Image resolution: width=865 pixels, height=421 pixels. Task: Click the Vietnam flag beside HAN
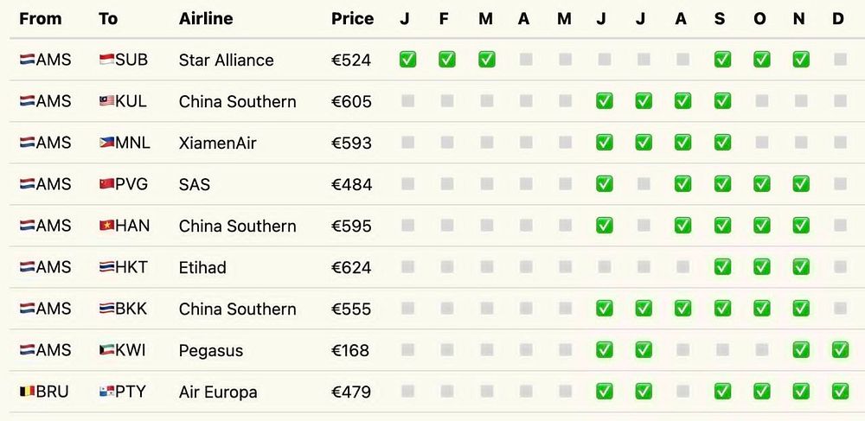click(106, 226)
